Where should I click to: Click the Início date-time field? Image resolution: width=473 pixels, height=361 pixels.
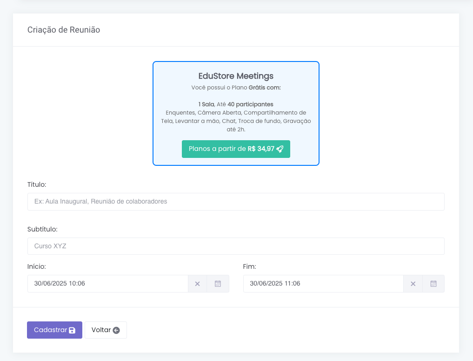(x=107, y=284)
